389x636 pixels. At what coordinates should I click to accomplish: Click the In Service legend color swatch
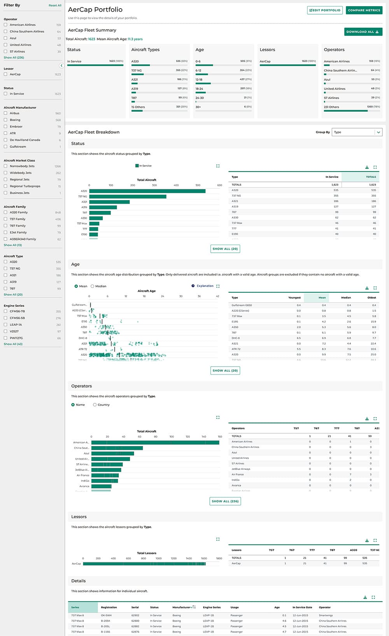[x=137, y=166]
